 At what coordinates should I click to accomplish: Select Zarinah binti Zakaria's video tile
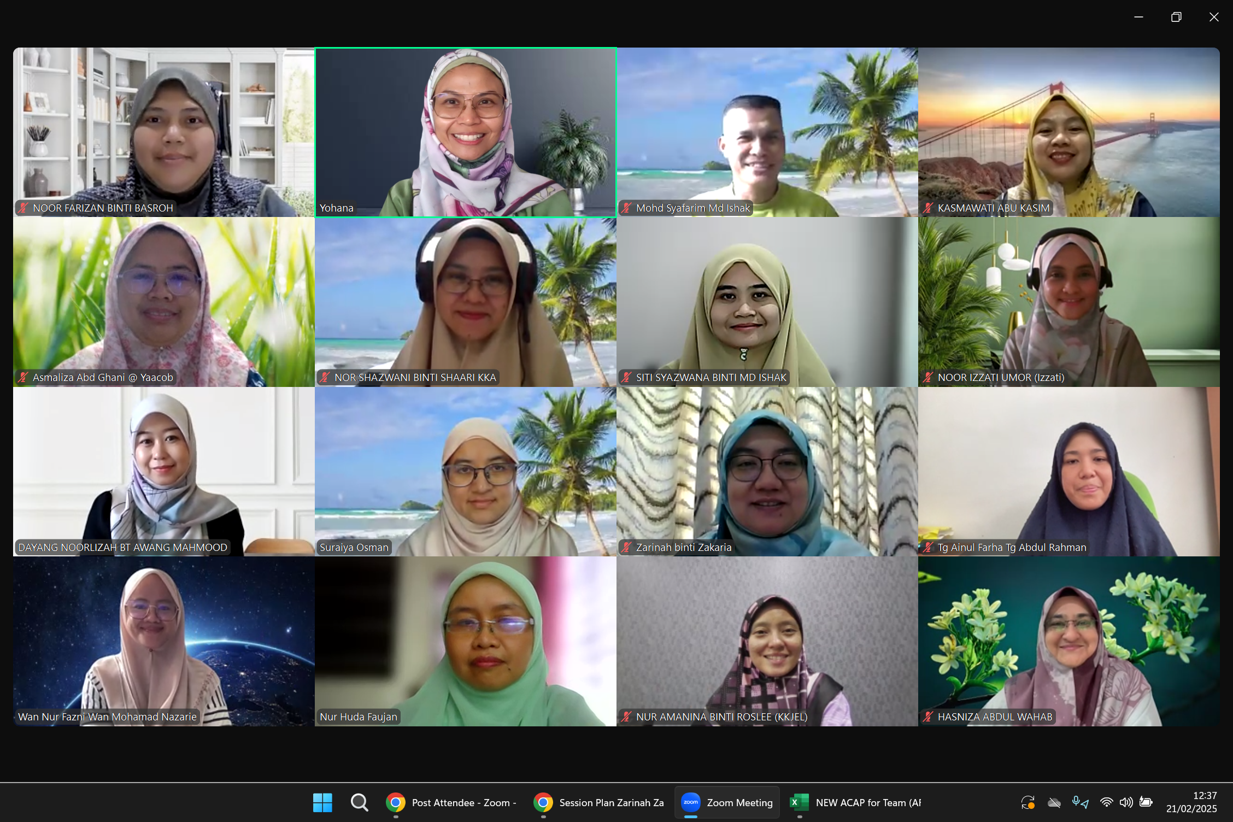[x=767, y=472]
